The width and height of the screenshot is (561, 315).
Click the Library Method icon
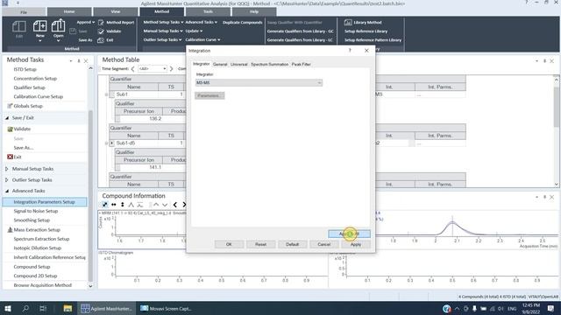348,22
